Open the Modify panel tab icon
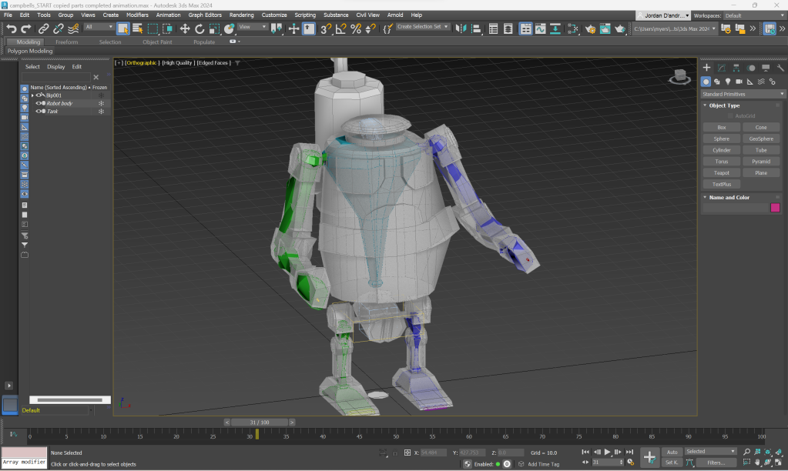 (x=721, y=68)
